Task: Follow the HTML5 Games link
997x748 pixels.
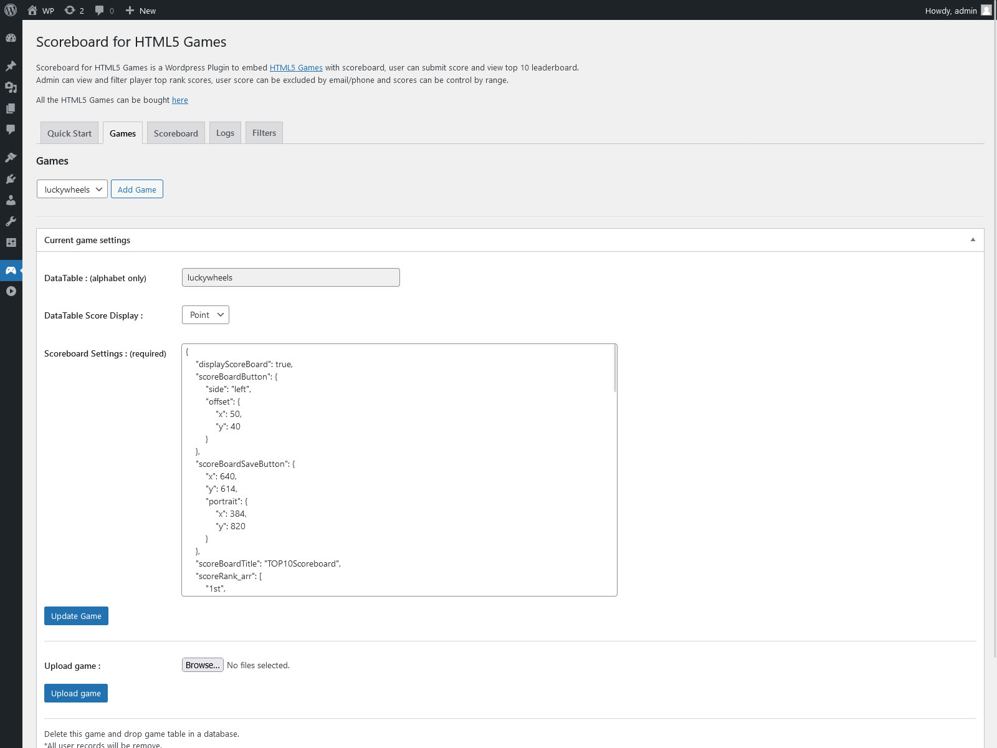Action: [x=296, y=67]
